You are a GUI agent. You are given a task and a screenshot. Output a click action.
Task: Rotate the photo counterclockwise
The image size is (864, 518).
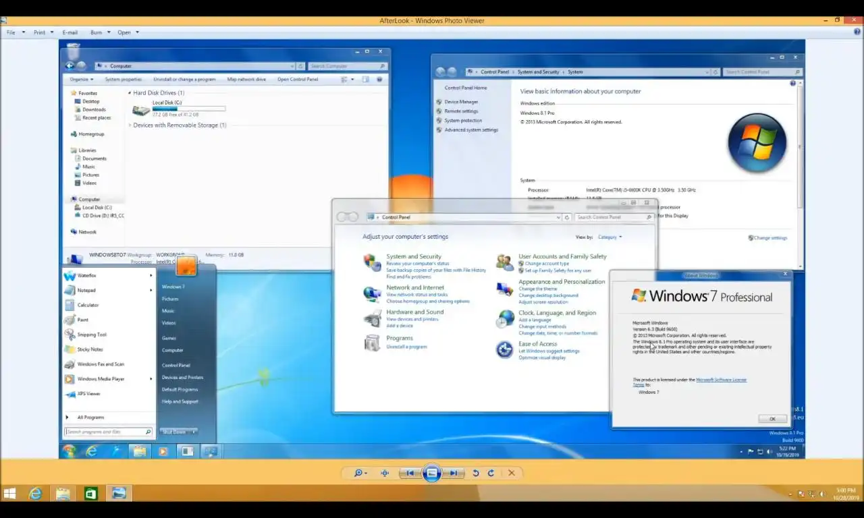click(x=476, y=473)
